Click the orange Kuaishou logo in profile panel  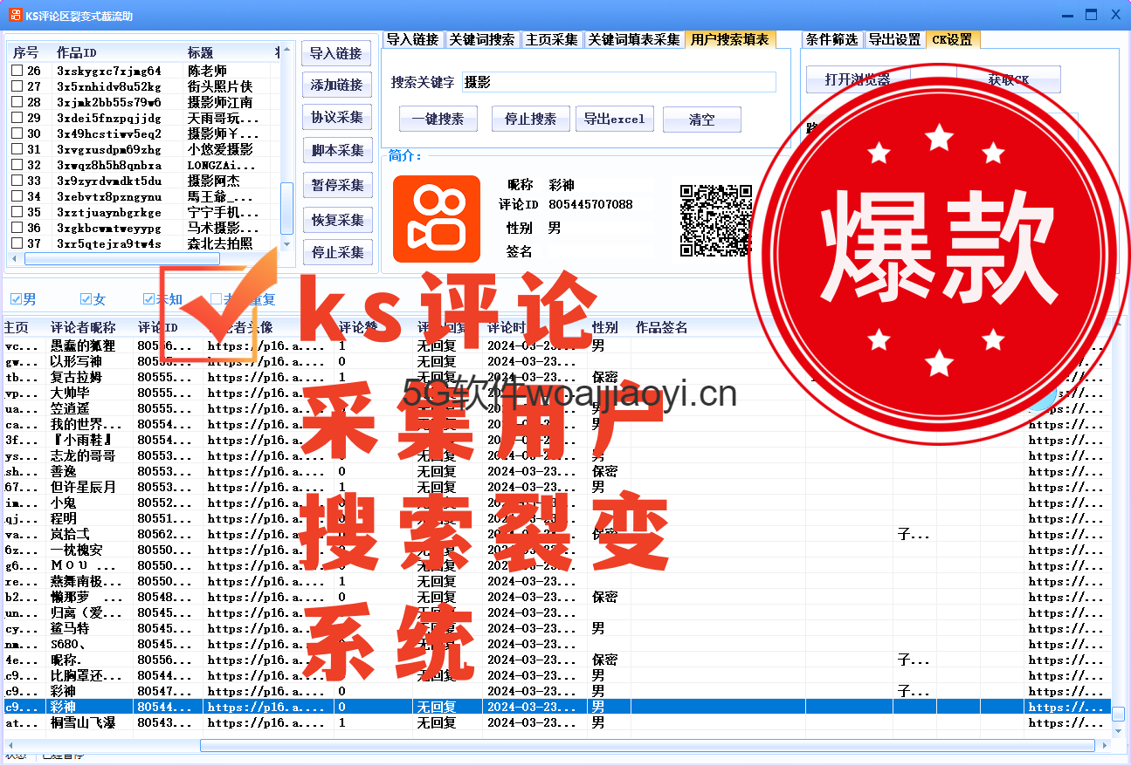(x=437, y=219)
